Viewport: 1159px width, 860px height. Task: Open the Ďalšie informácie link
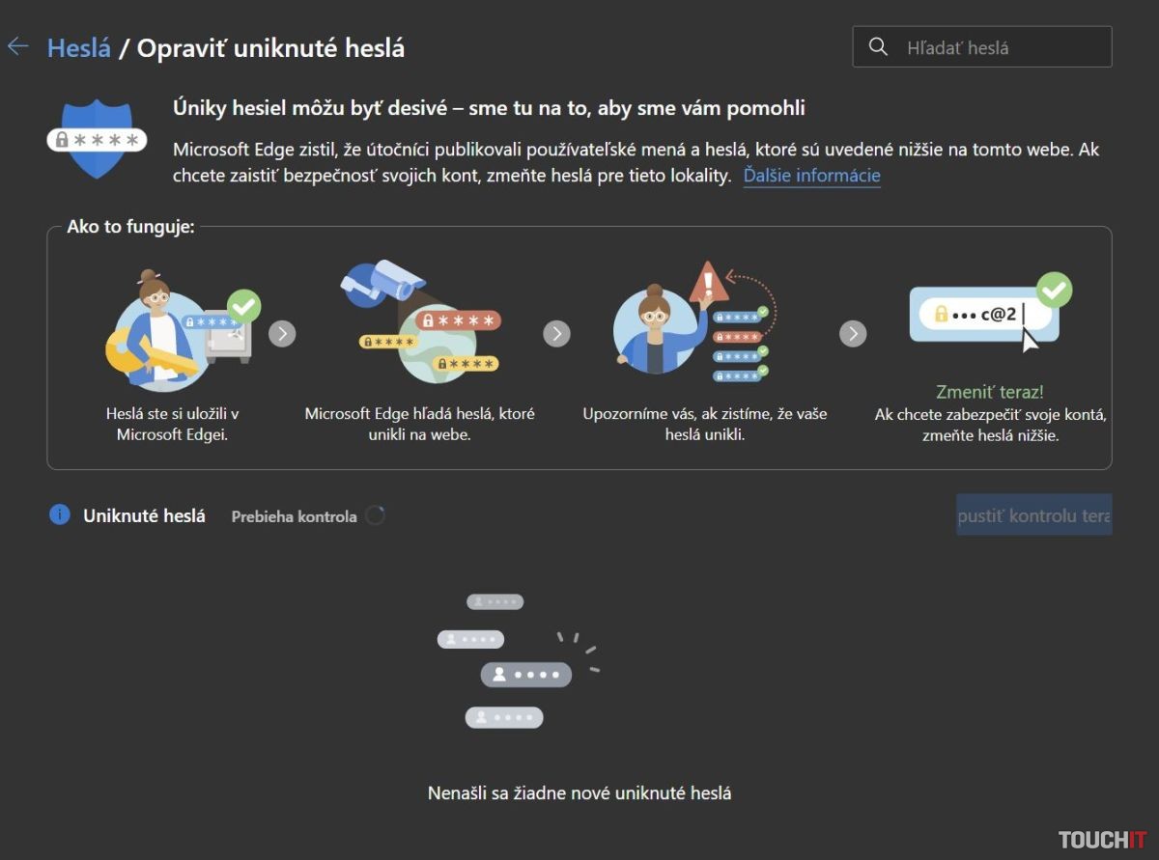pyautogui.click(x=811, y=176)
